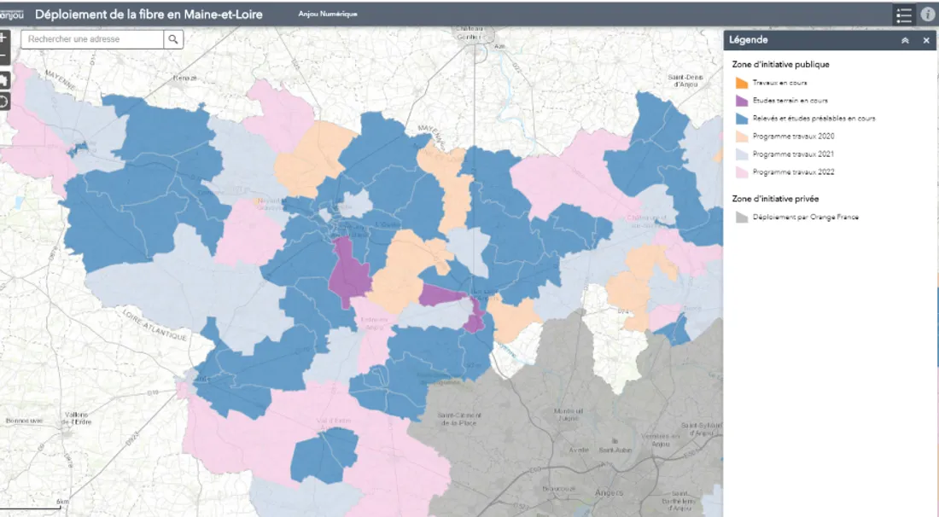Close the Légende panel

(x=926, y=40)
